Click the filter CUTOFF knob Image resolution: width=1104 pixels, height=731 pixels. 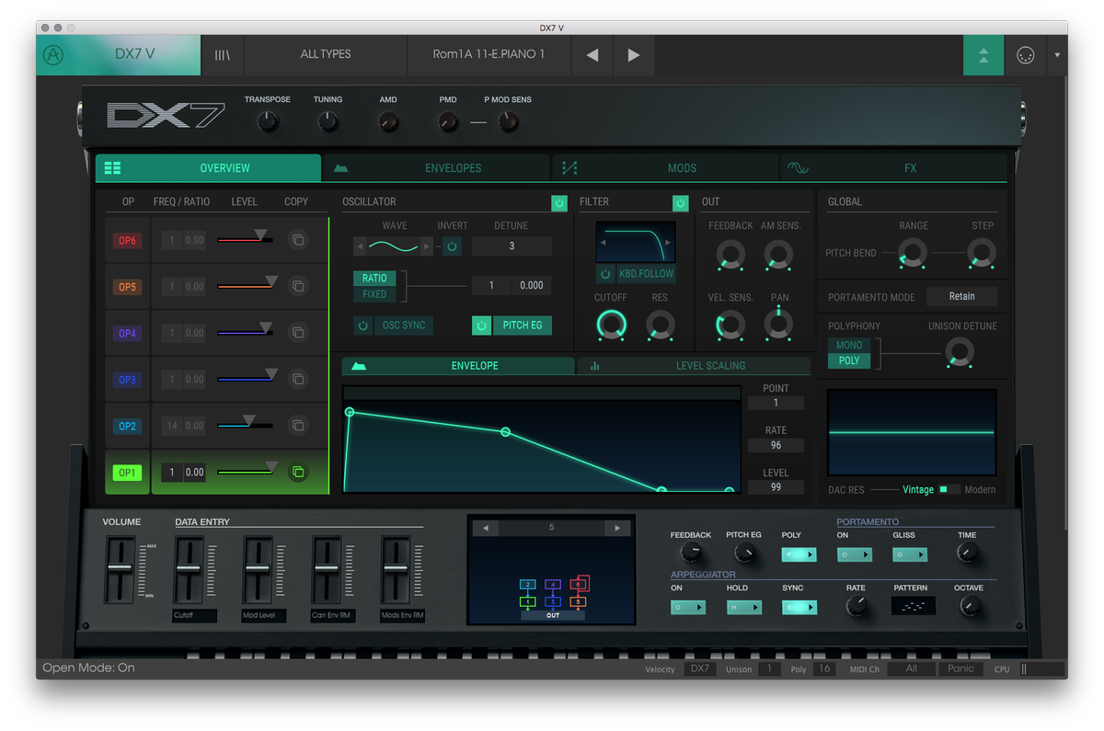point(611,324)
